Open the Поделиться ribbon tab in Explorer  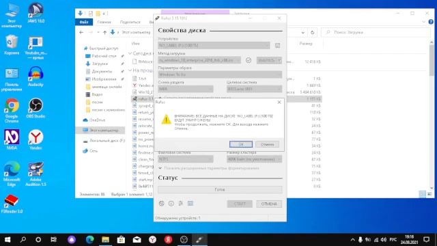(x=130, y=22)
